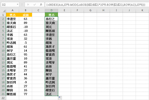Select row 1 header
Image resolution: width=149 pixels, height=100 pixels.
pyautogui.click(x=3, y=15)
